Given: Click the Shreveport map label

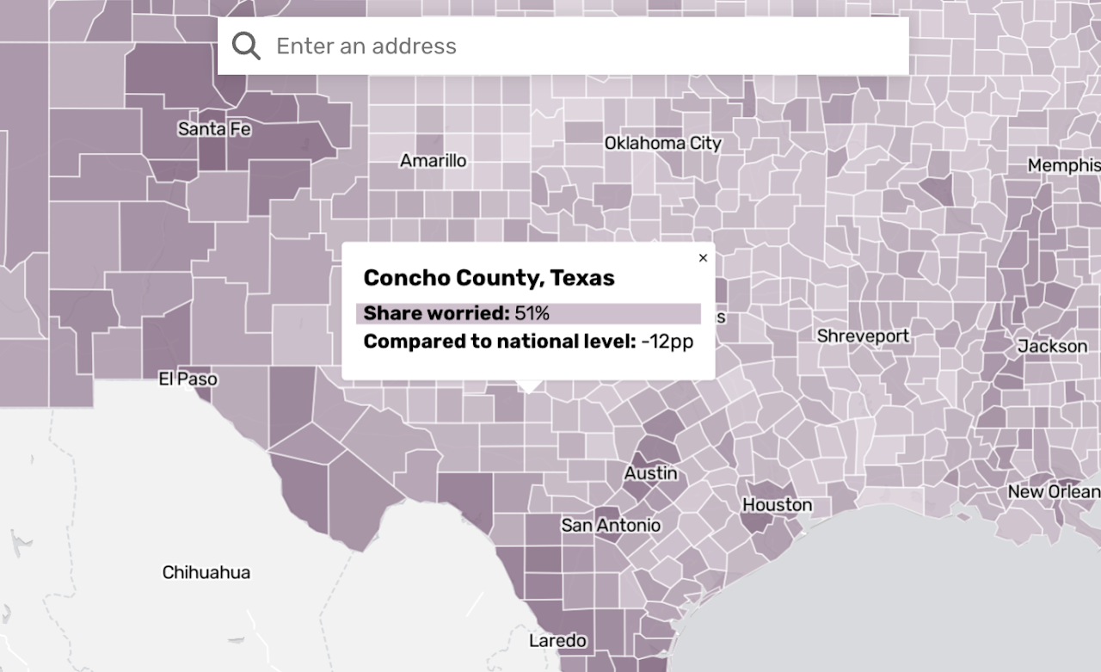Looking at the screenshot, I should click(863, 336).
